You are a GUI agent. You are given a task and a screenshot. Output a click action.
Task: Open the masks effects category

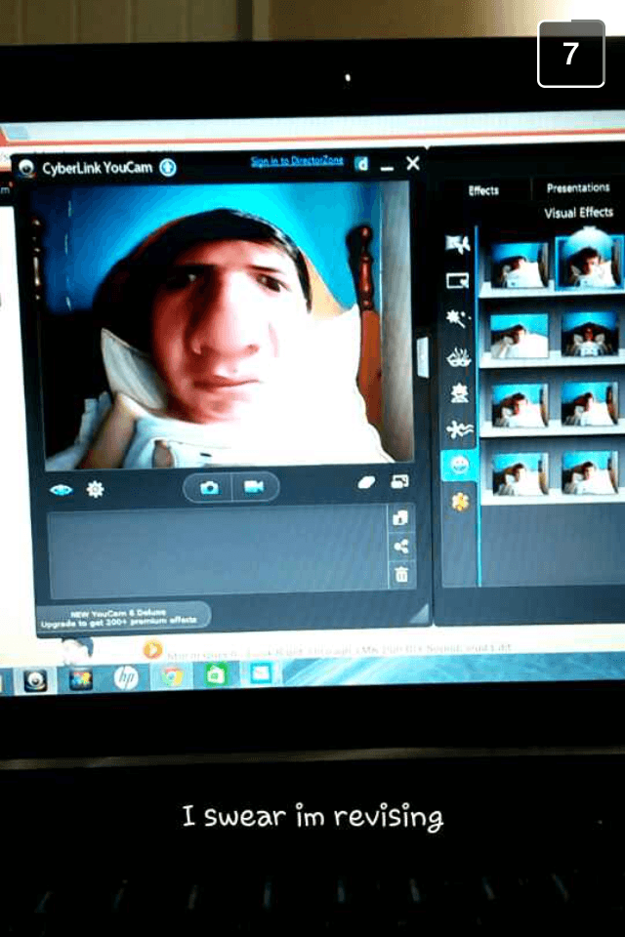(457, 357)
